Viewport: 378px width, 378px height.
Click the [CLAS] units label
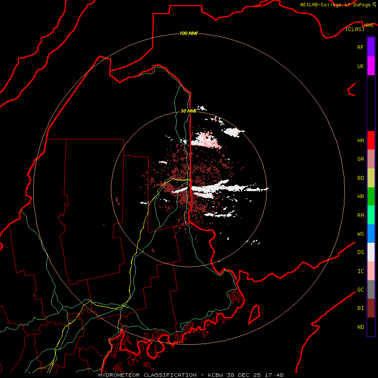tap(355, 29)
